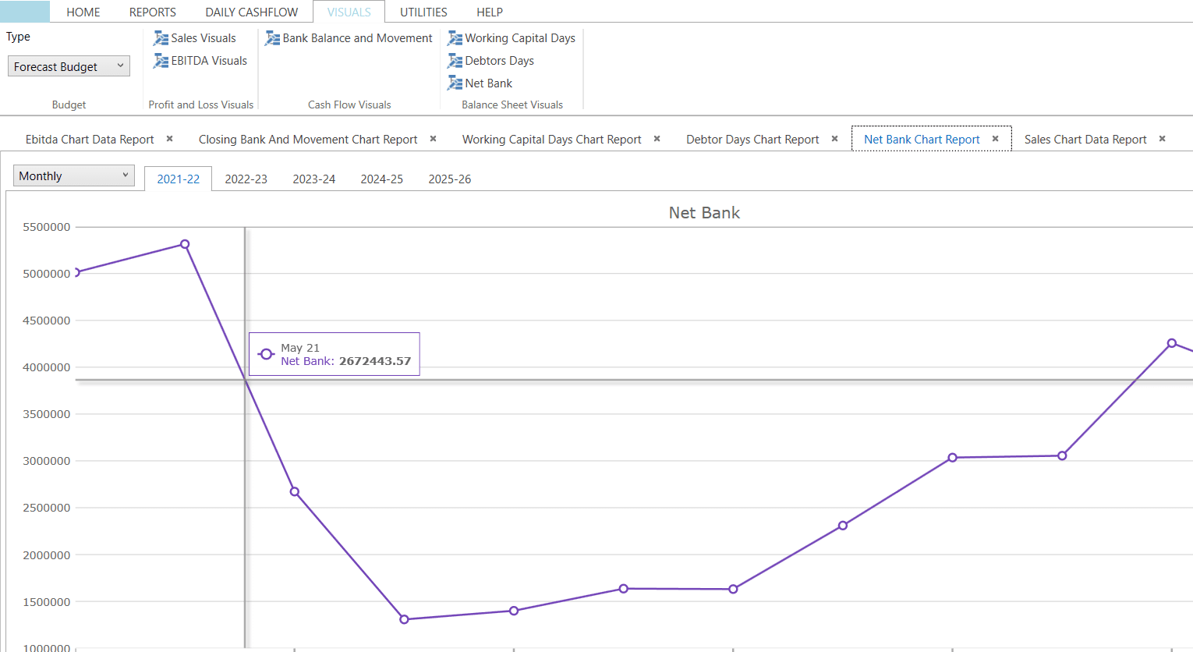Screen dimensions: 1193x652
Task: Click the Sales Visuals icon
Action: (x=161, y=38)
